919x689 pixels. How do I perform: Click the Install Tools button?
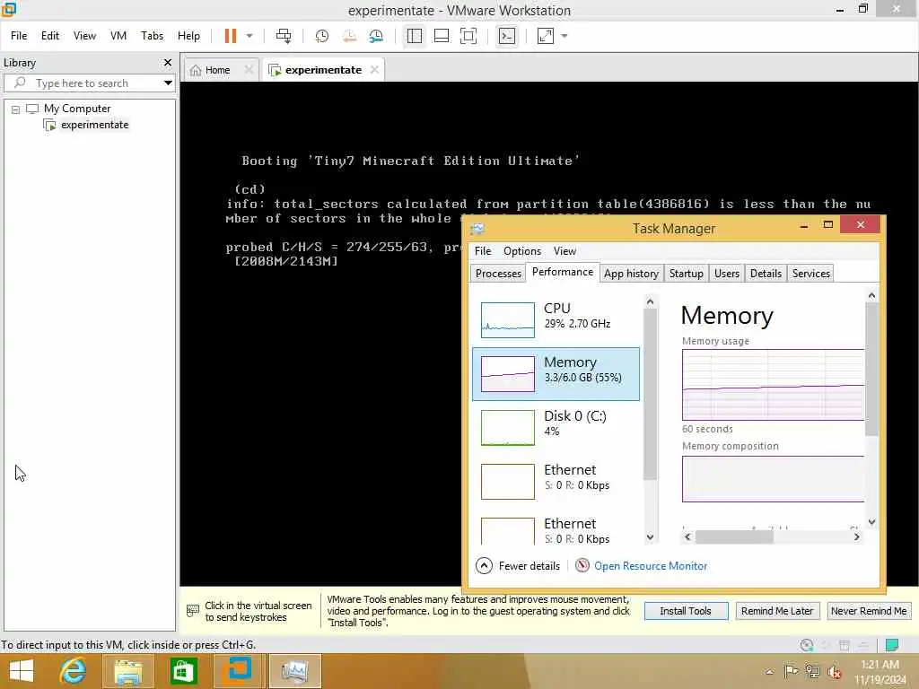686,611
